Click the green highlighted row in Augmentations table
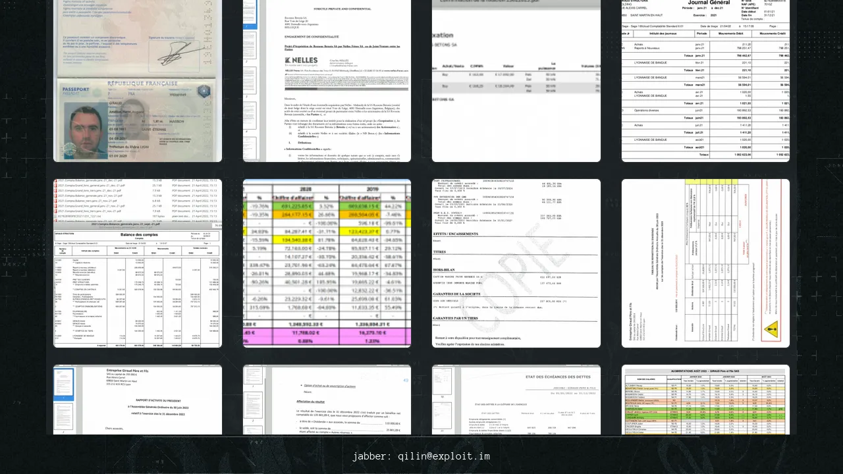 705,417
